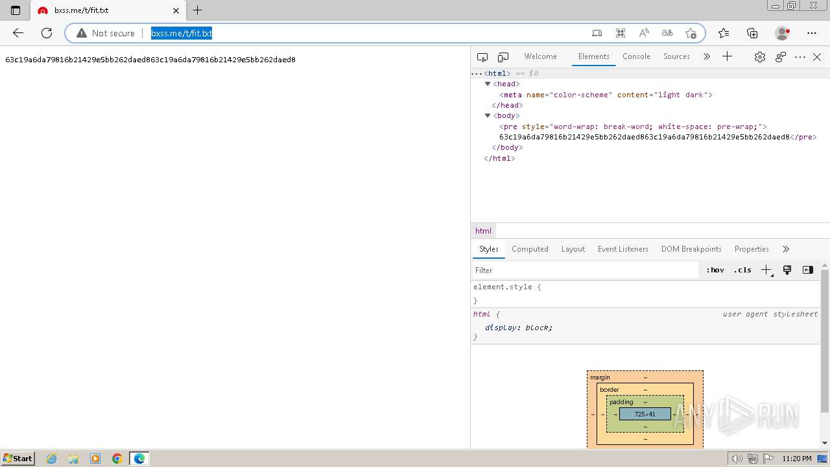The height and width of the screenshot is (467, 830).
Task: Toggle the :hov element state panel
Action: [715, 270]
